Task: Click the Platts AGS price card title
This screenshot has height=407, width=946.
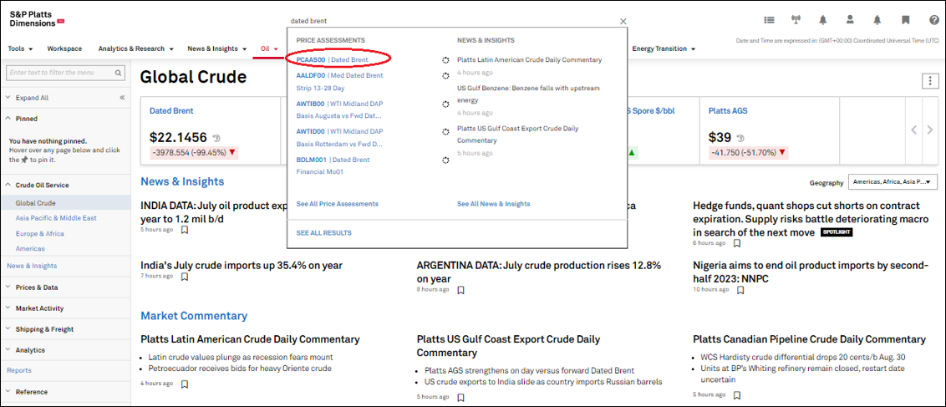Action: [x=729, y=111]
